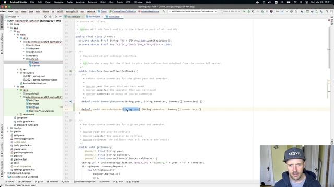Open the Analyze menu
Screen dimensions: 334x187
tap(80, 2)
